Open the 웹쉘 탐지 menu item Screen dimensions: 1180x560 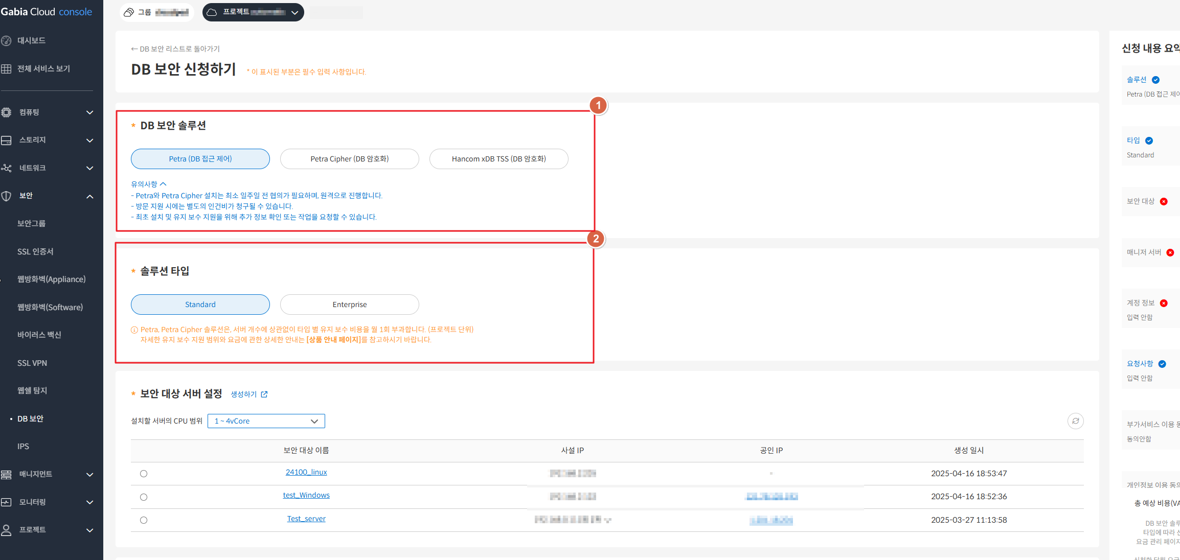coord(32,390)
